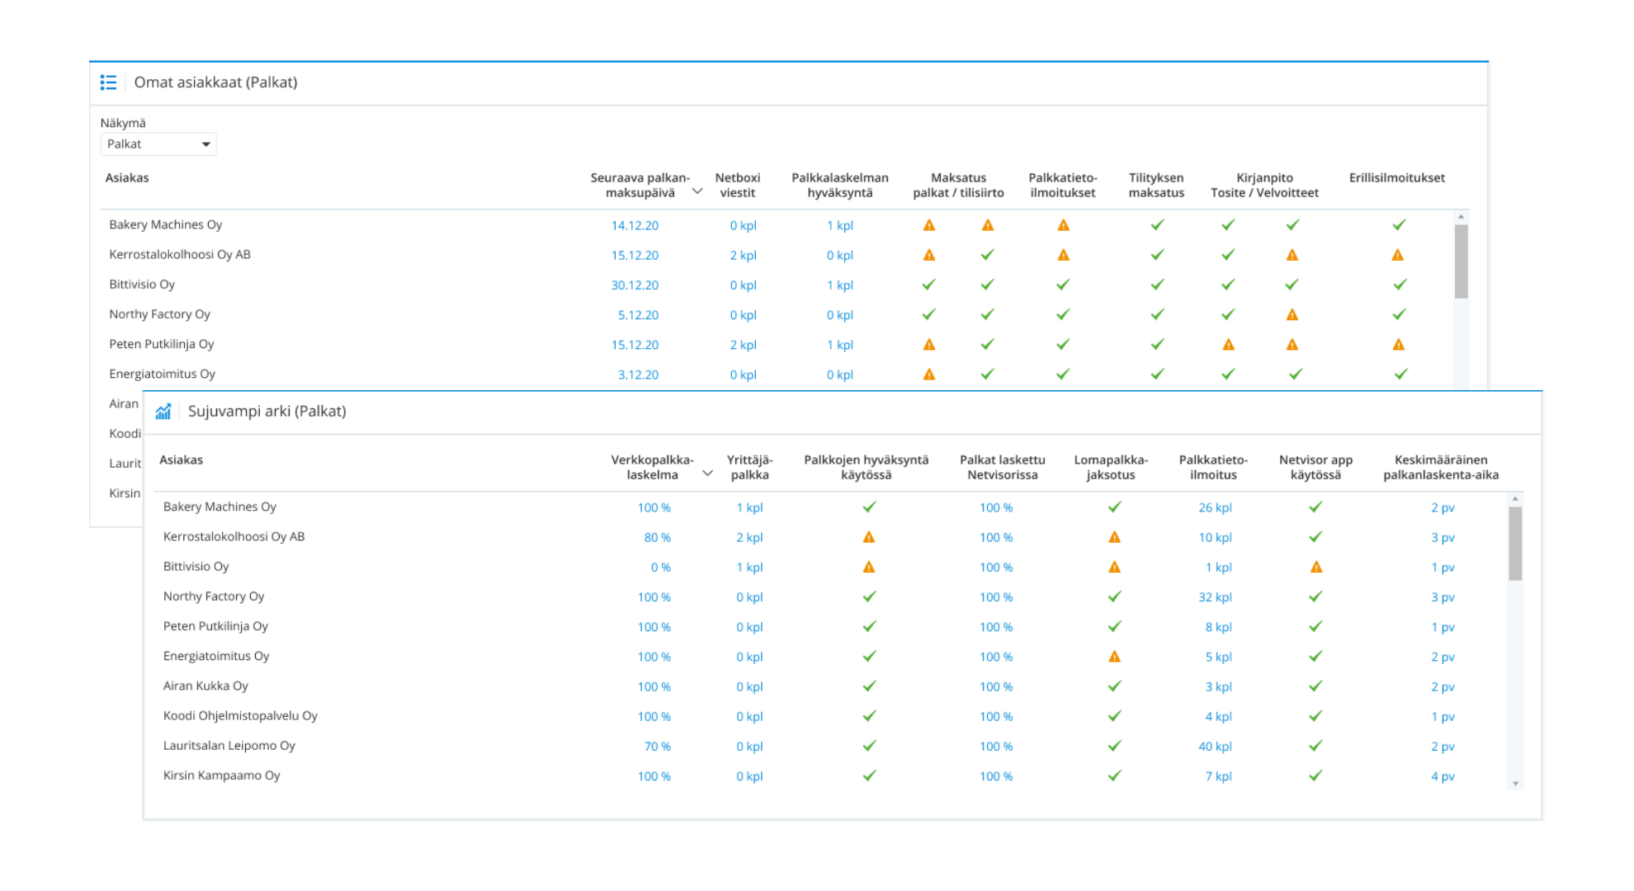Click palkanlaskenta-aika 4 pv for Kirsin Kampaamo Oy
The height and width of the screenshot is (891, 1634).
pyautogui.click(x=1443, y=776)
